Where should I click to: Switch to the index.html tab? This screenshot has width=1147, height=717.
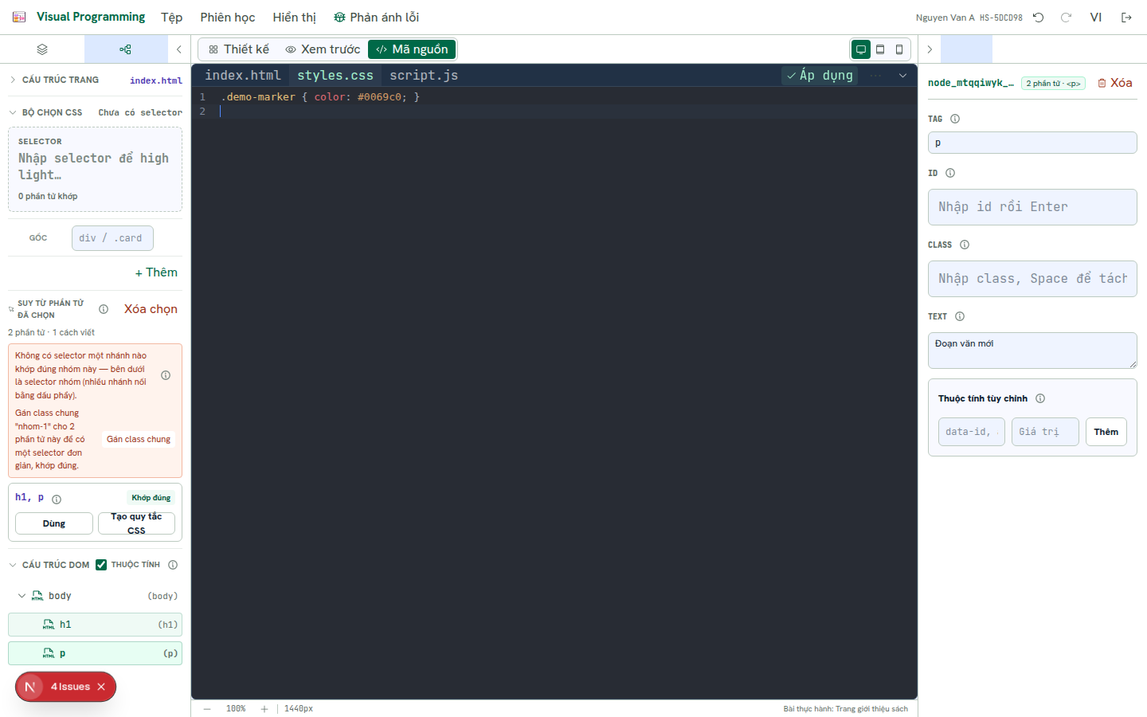(243, 76)
